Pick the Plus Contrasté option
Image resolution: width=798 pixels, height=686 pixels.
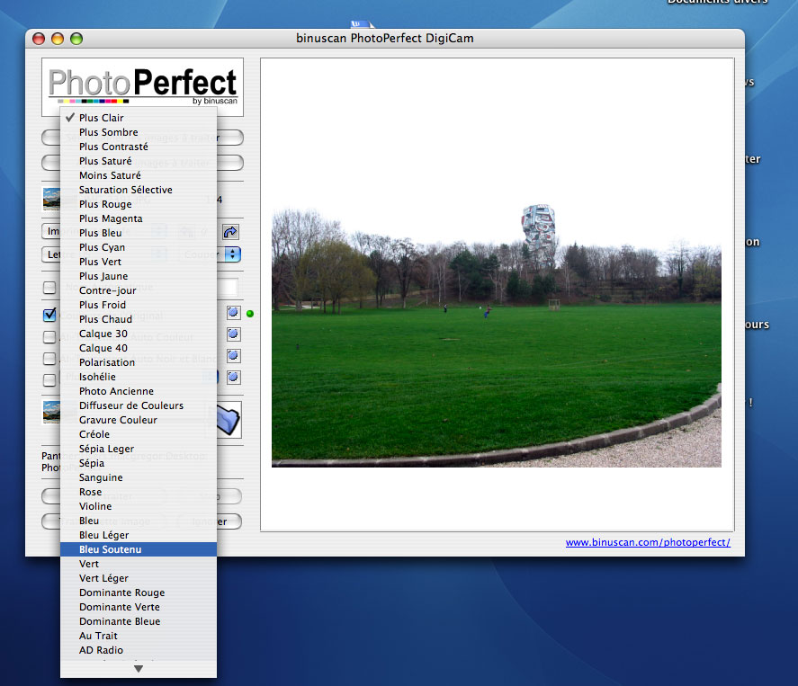(139, 147)
